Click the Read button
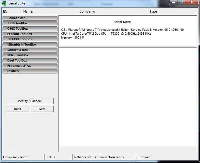Viewport: 200px width, 163px height. pos(17,109)
